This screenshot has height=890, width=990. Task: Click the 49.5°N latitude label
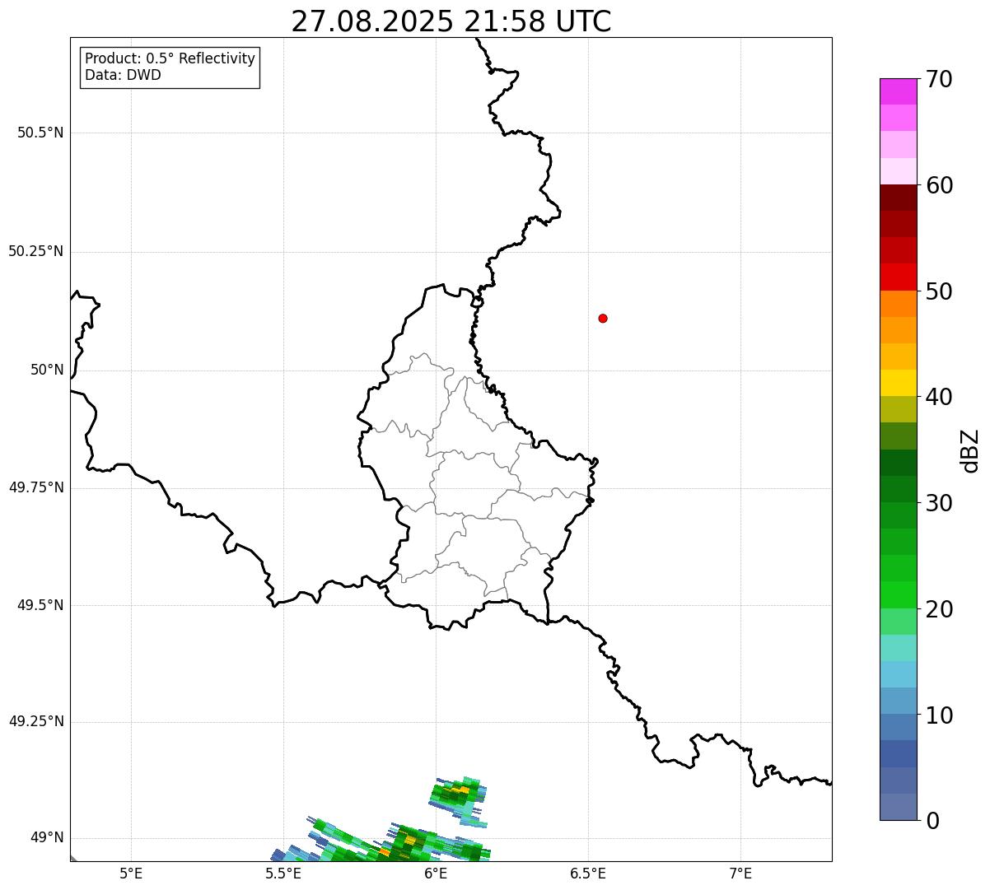click(x=40, y=605)
